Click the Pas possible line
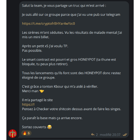The width and height of the screenshot is (140, 140). [32, 51]
